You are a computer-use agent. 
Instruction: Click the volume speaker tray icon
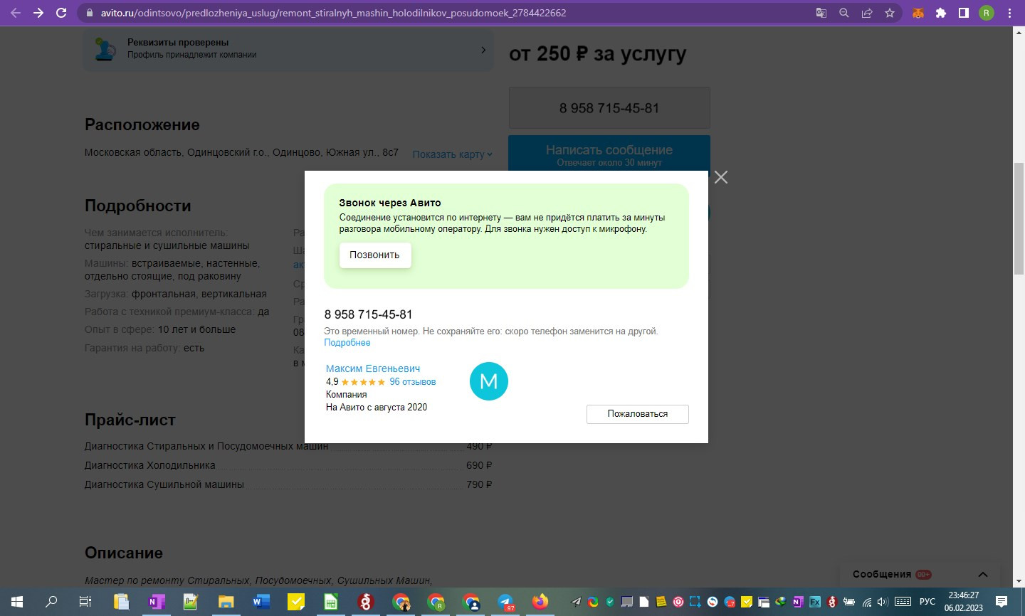pos(883,602)
